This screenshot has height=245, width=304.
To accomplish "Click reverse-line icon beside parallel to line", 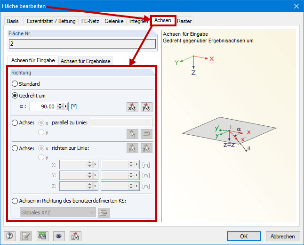I will coord(146,134).
